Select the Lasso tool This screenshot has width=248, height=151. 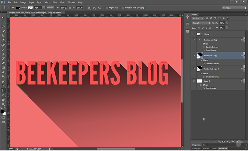pos(3,26)
